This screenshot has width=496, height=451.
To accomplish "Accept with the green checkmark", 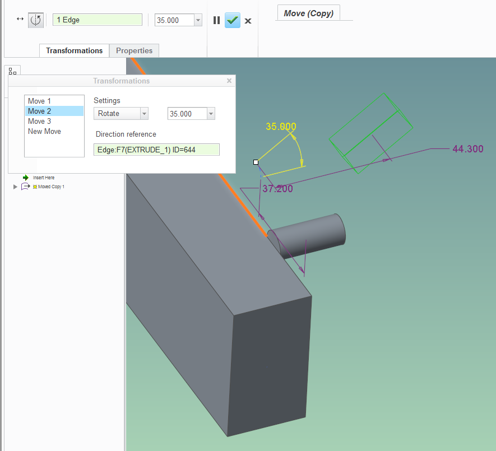I will pos(233,20).
